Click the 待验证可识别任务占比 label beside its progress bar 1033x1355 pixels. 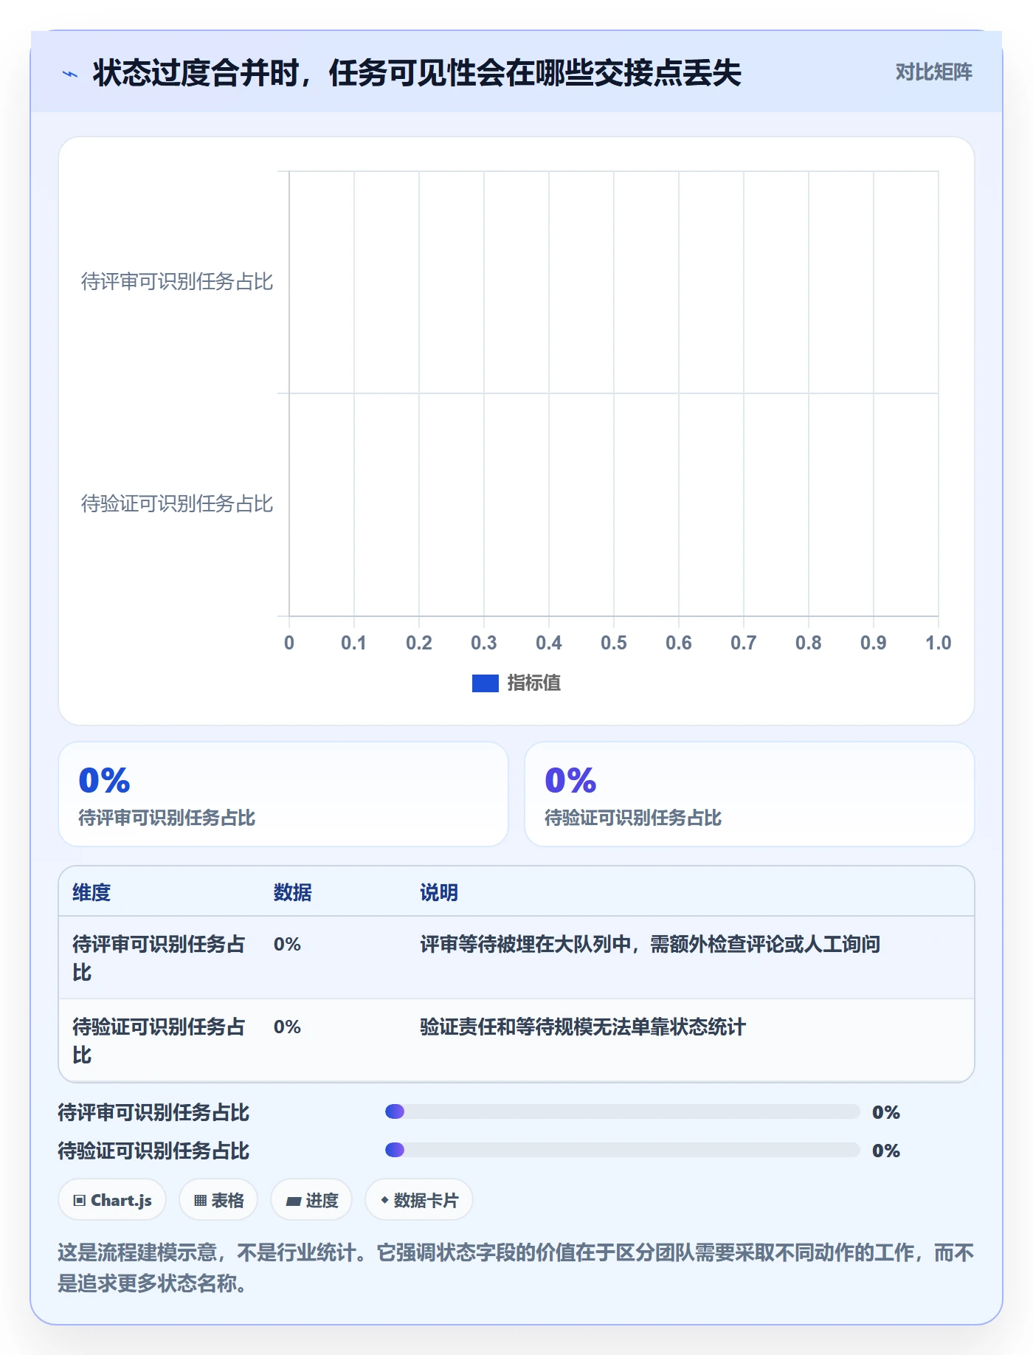pyautogui.click(x=154, y=1151)
